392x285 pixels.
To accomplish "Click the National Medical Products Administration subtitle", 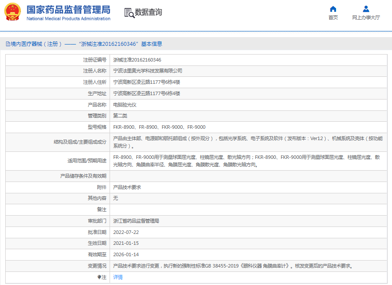I will pyautogui.click(x=69, y=19).
